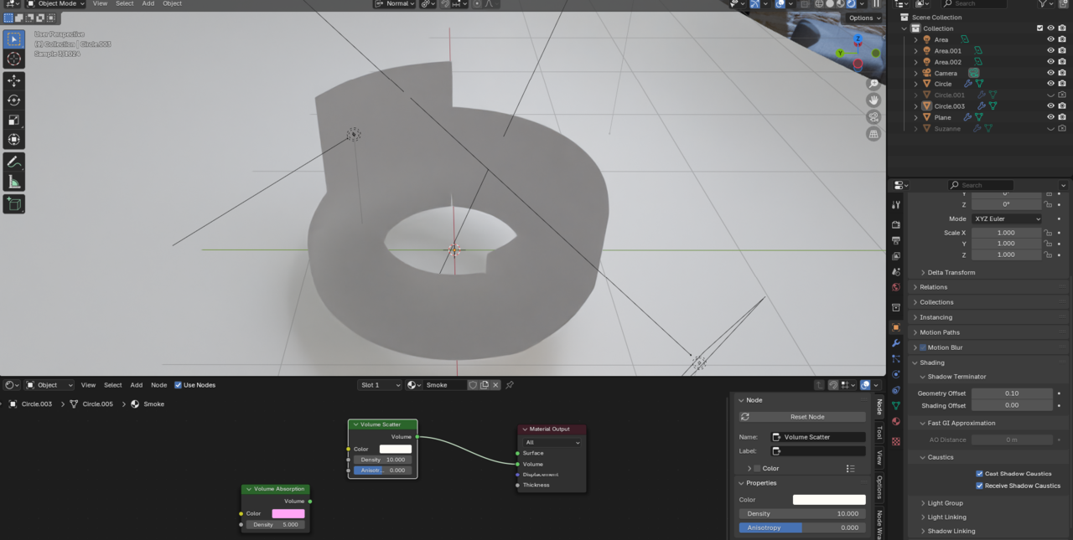Click the Reset Node button
1073x540 pixels.
click(x=802, y=417)
